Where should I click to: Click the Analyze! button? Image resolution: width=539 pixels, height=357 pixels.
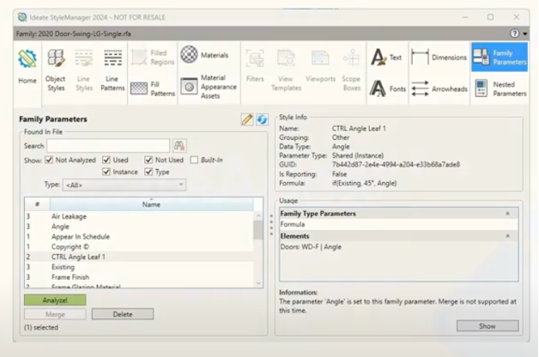[55, 300]
